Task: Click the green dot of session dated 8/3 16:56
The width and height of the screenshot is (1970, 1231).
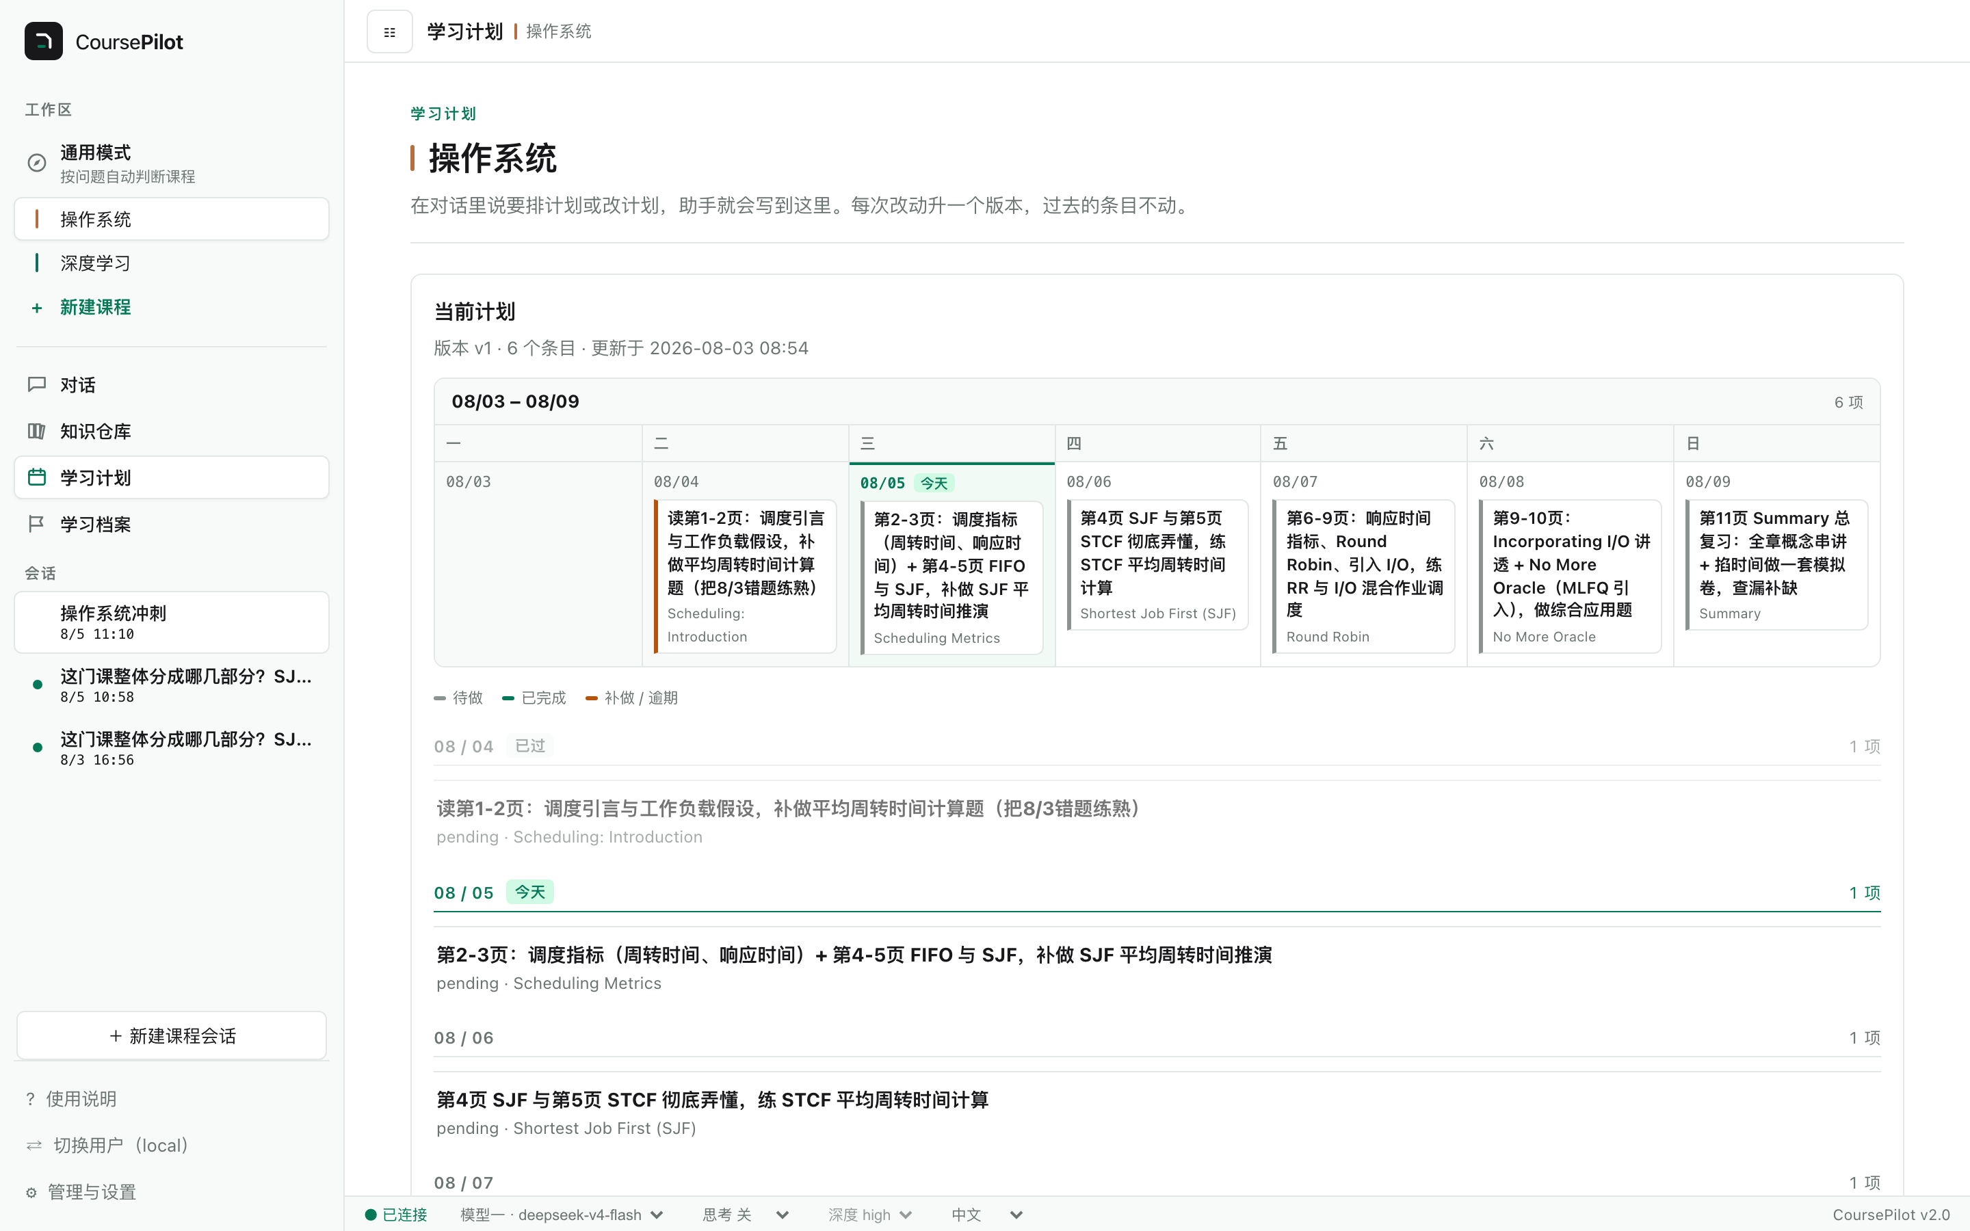Action: pyautogui.click(x=38, y=747)
